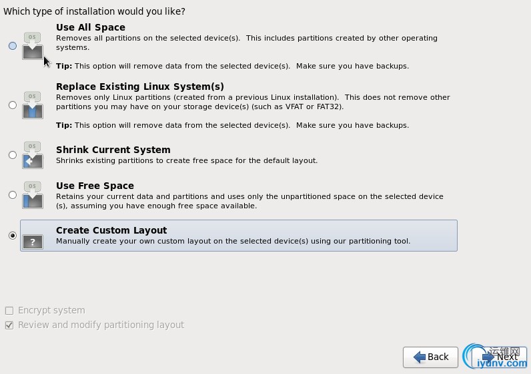Choose the Replace Existing Linux System(s) radio button
The width and height of the screenshot is (531, 374).
click(x=13, y=105)
